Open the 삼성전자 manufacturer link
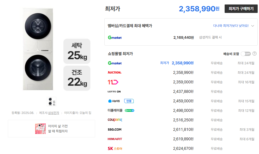 53,113
